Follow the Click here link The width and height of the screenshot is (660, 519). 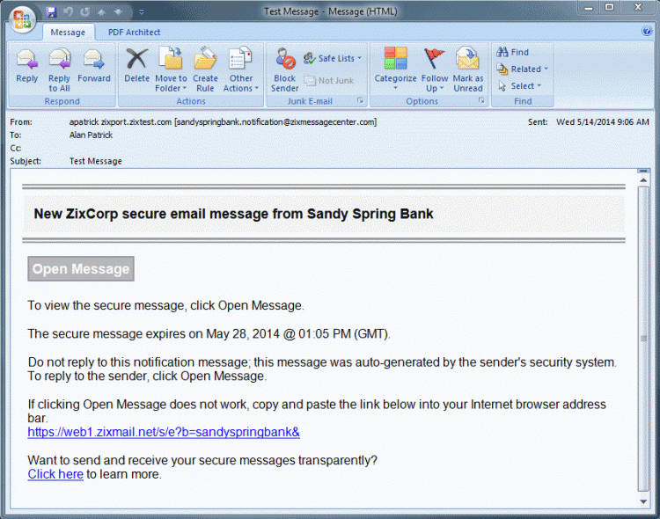(55, 474)
